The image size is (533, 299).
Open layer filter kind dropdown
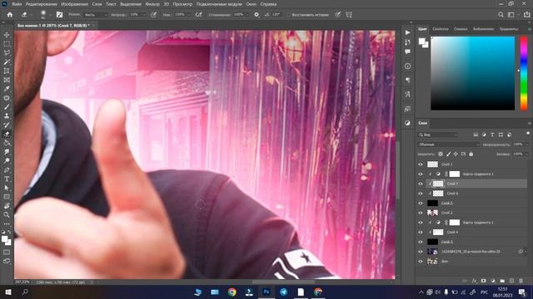tap(438, 135)
